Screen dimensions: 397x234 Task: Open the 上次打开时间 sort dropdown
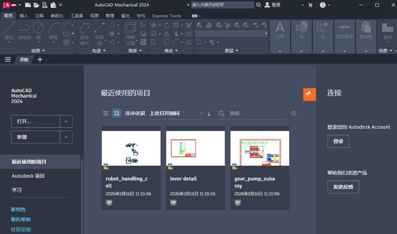click(x=176, y=113)
